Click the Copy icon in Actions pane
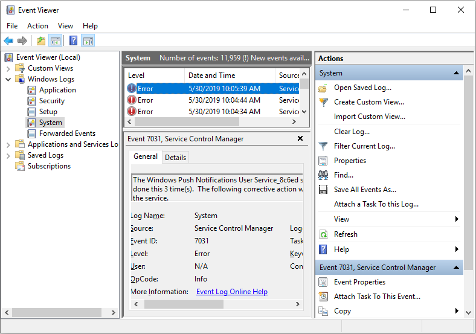This screenshot has height=334, width=476. click(323, 311)
